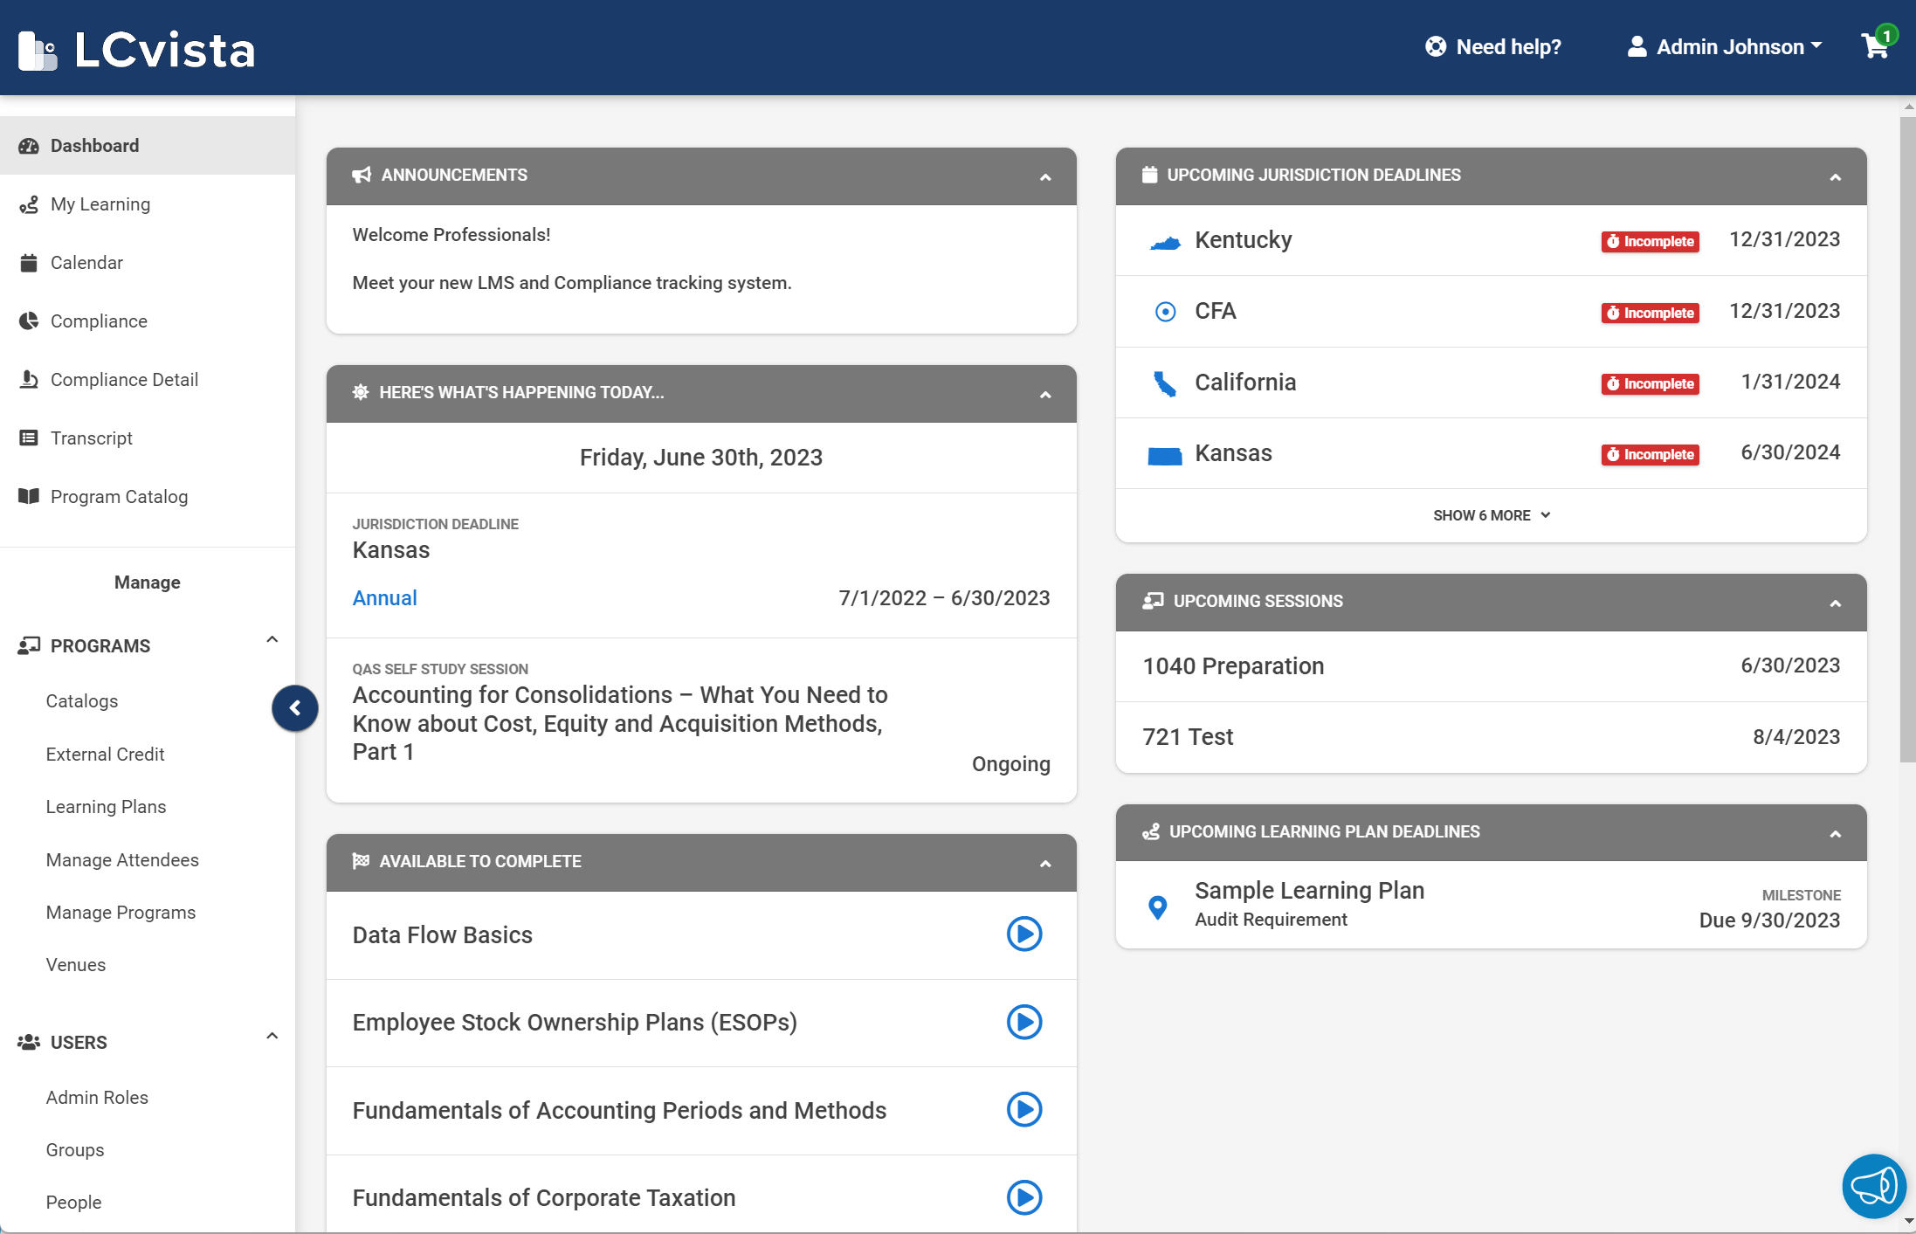Collapse the Announcements panel
This screenshot has height=1234, width=1916.
click(1045, 177)
